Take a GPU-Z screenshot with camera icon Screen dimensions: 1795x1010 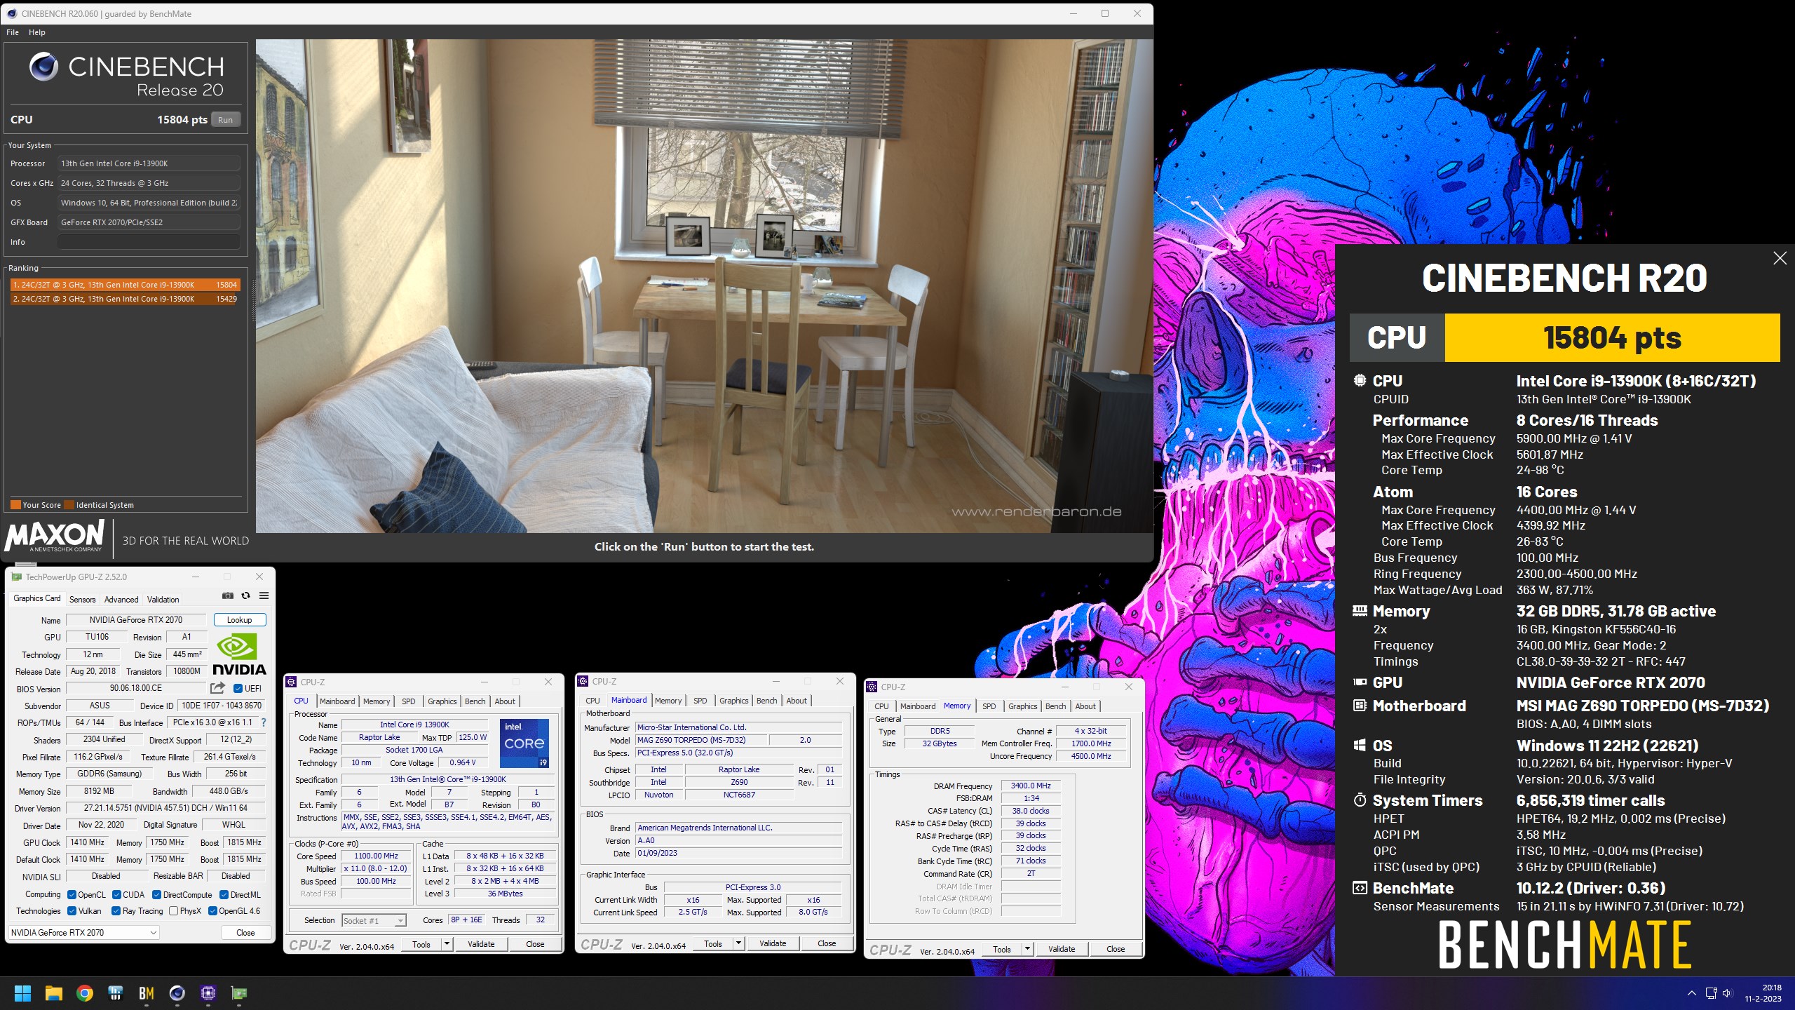[228, 595]
